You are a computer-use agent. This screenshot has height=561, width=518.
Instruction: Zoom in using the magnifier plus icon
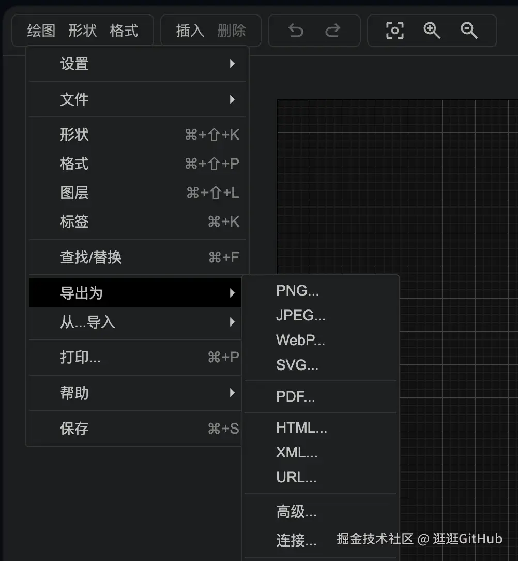tap(432, 31)
